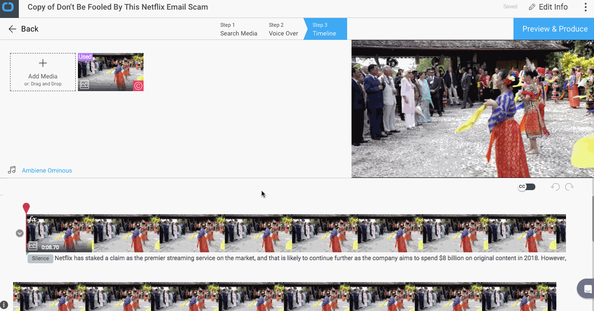
Task: Open the three-dot more options menu
Action: click(x=586, y=7)
